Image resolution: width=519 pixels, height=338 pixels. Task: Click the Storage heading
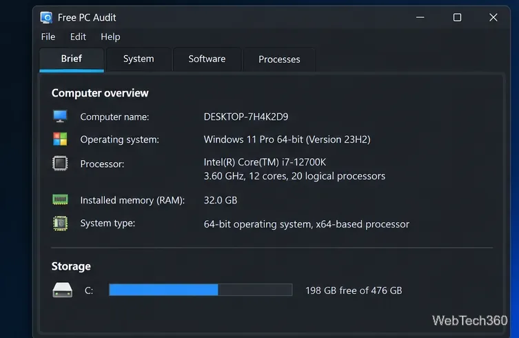pyautogui.click(x=71, y=266)
